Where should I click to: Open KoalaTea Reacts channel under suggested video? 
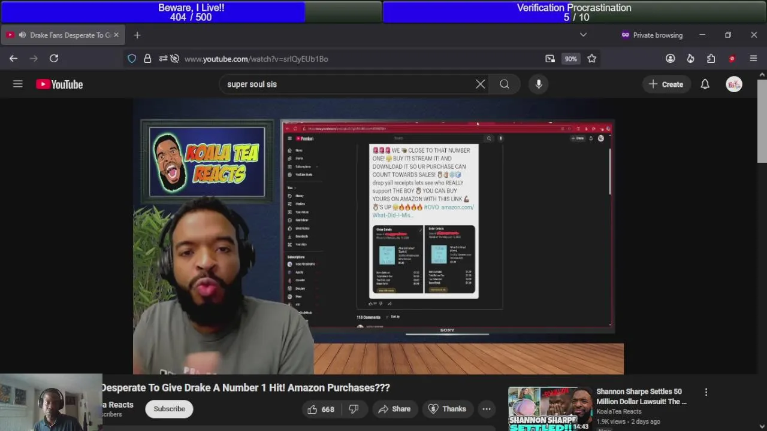click(x=619, y=411)
